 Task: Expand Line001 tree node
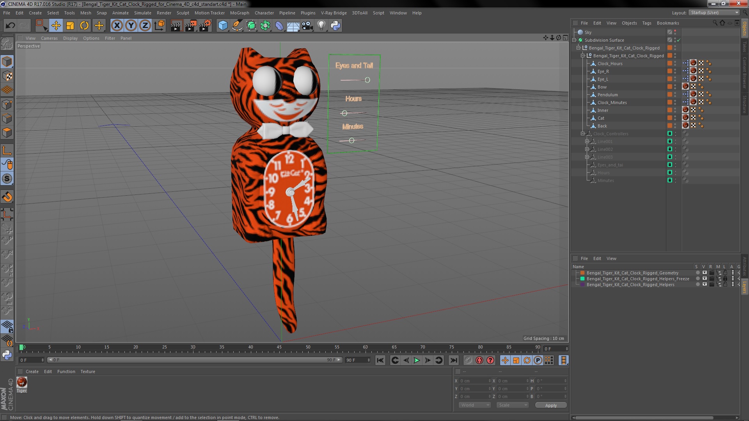[x=587, y=142]
